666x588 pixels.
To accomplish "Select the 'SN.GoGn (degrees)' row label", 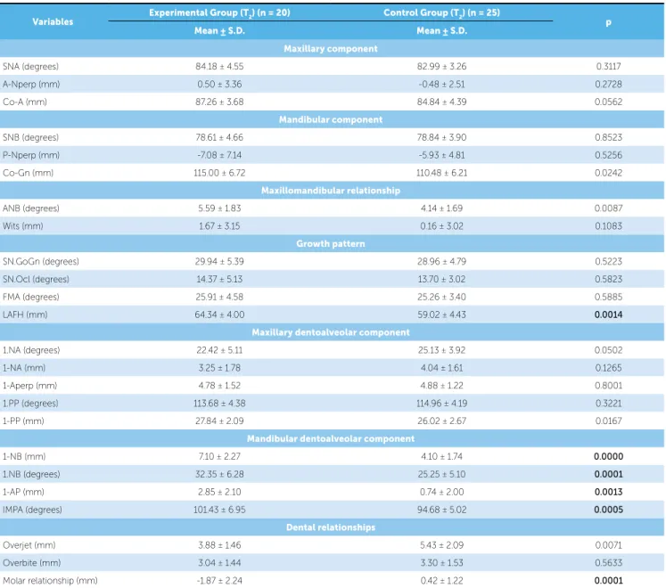I will pos(41,262).
